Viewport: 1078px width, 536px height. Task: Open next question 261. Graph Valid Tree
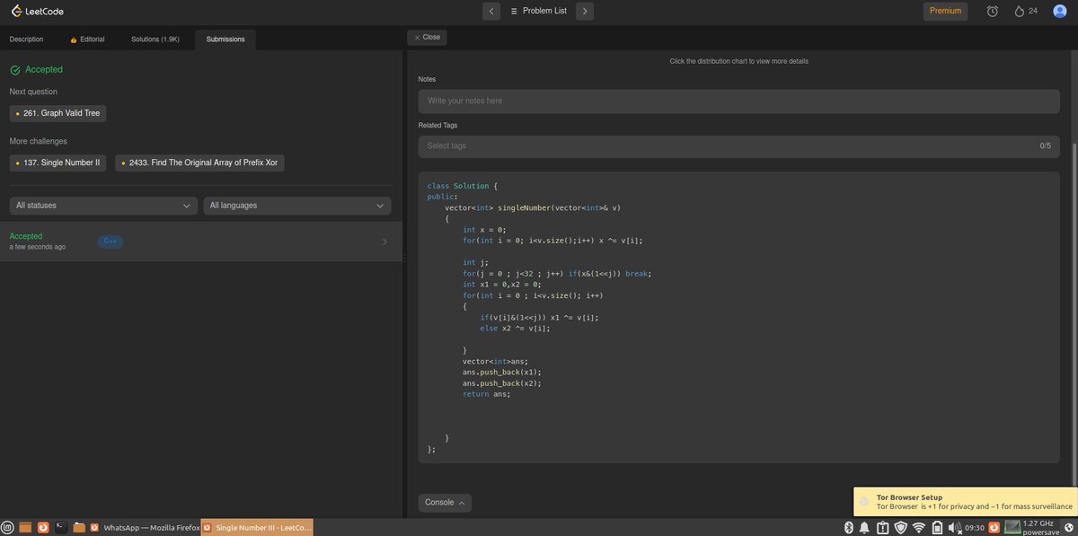[x=58, y=113]
